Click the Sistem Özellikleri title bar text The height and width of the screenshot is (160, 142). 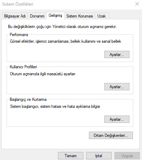[17, 4]
